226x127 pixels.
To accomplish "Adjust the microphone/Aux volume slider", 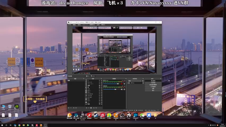I will 112,84.
